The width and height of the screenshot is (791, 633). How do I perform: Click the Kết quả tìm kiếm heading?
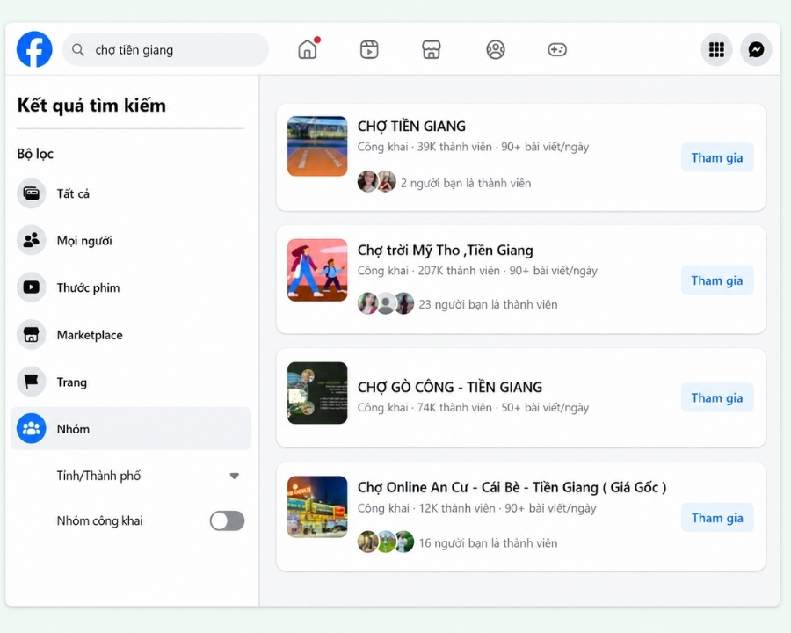point(91,105)
